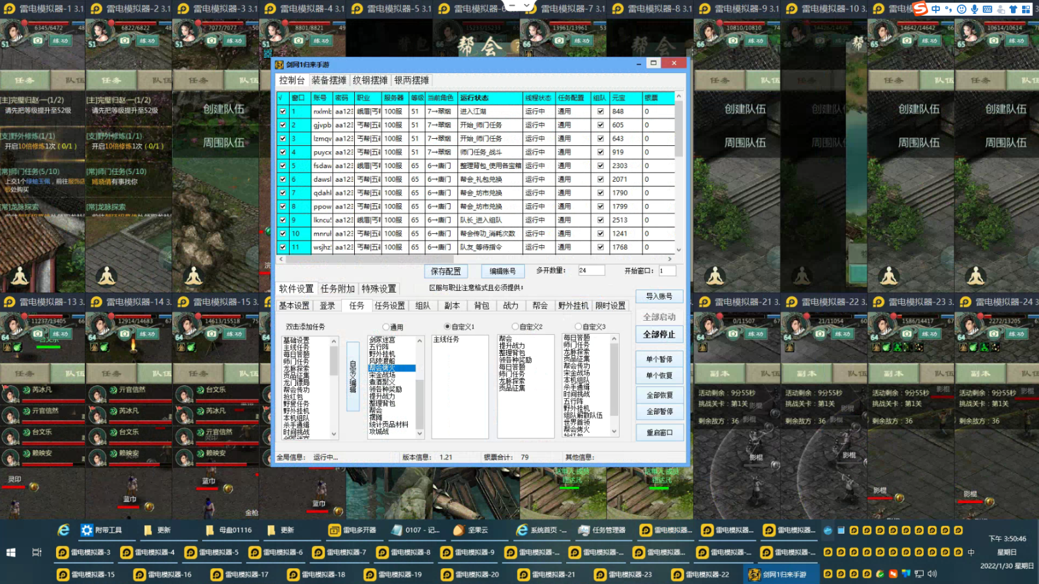Switch to the 装备摆摊 tab
This screenshot has height=584, width=1039.
click(329, 80)
